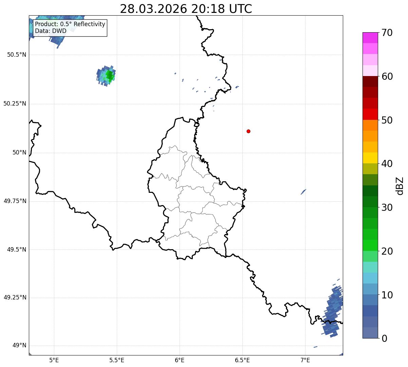
Task: Click the red station marker dot
Action: click(x=248, y=131)
